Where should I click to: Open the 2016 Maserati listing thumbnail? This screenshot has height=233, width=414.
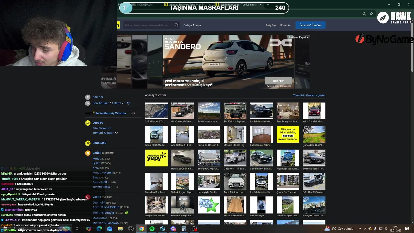click(x=314, y=158)
